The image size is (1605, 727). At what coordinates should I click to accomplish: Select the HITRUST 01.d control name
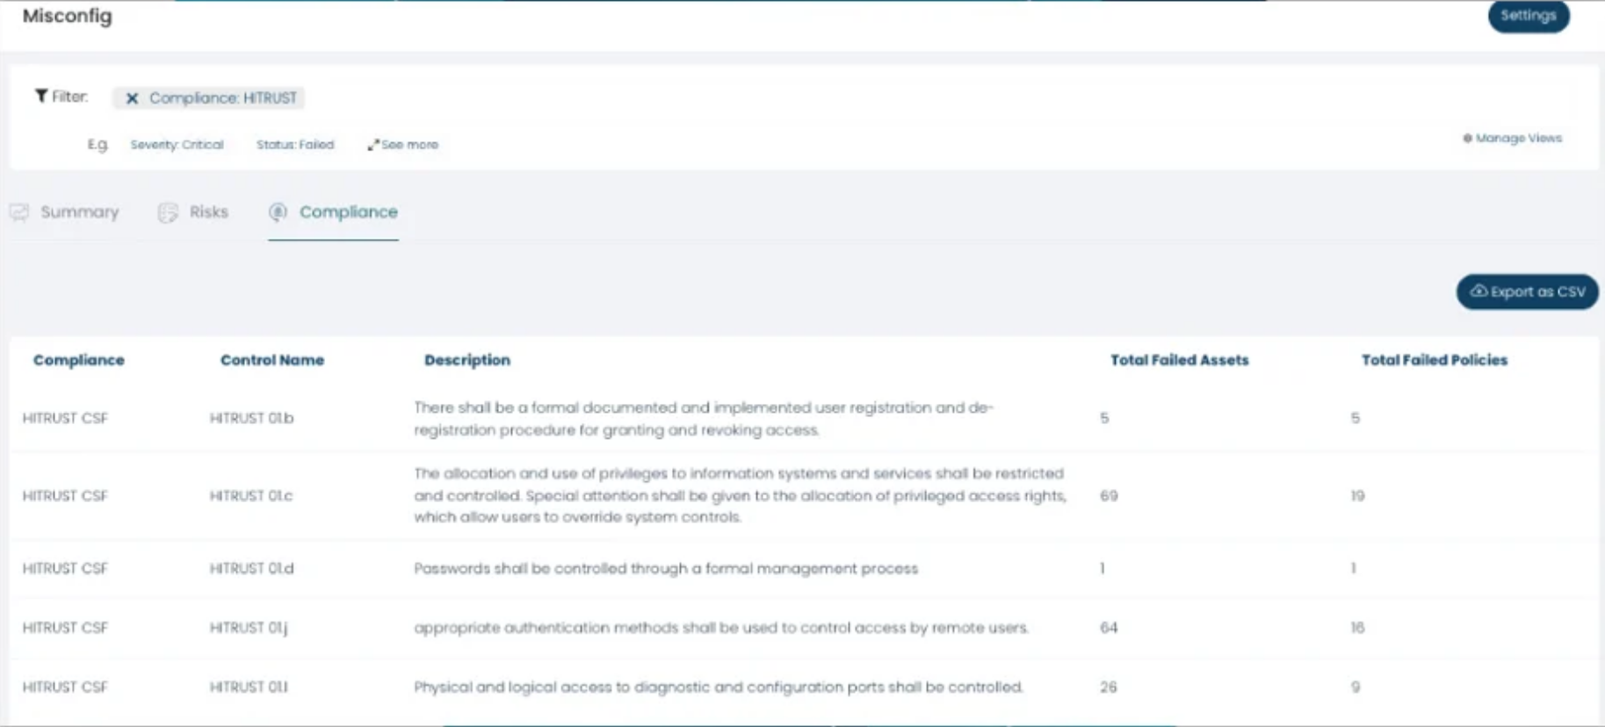pyautogui.click(x=251, y=569)
